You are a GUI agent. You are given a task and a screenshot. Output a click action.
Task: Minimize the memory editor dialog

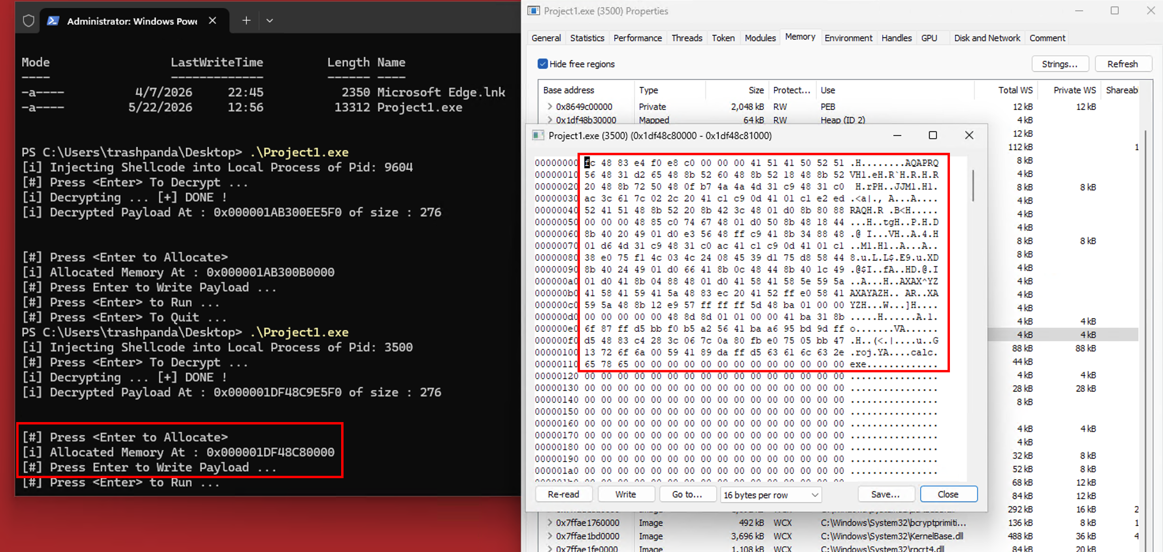[897, 135]
